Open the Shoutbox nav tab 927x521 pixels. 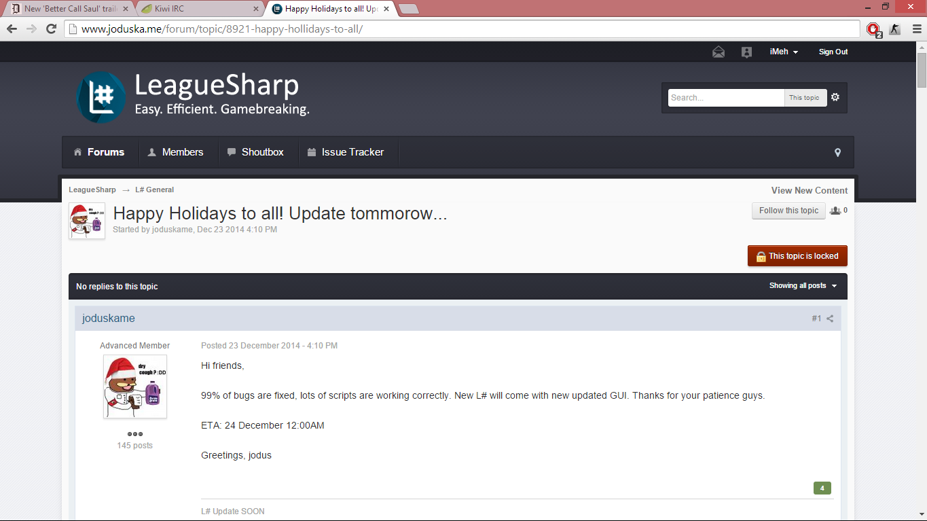tap(255, 152)
